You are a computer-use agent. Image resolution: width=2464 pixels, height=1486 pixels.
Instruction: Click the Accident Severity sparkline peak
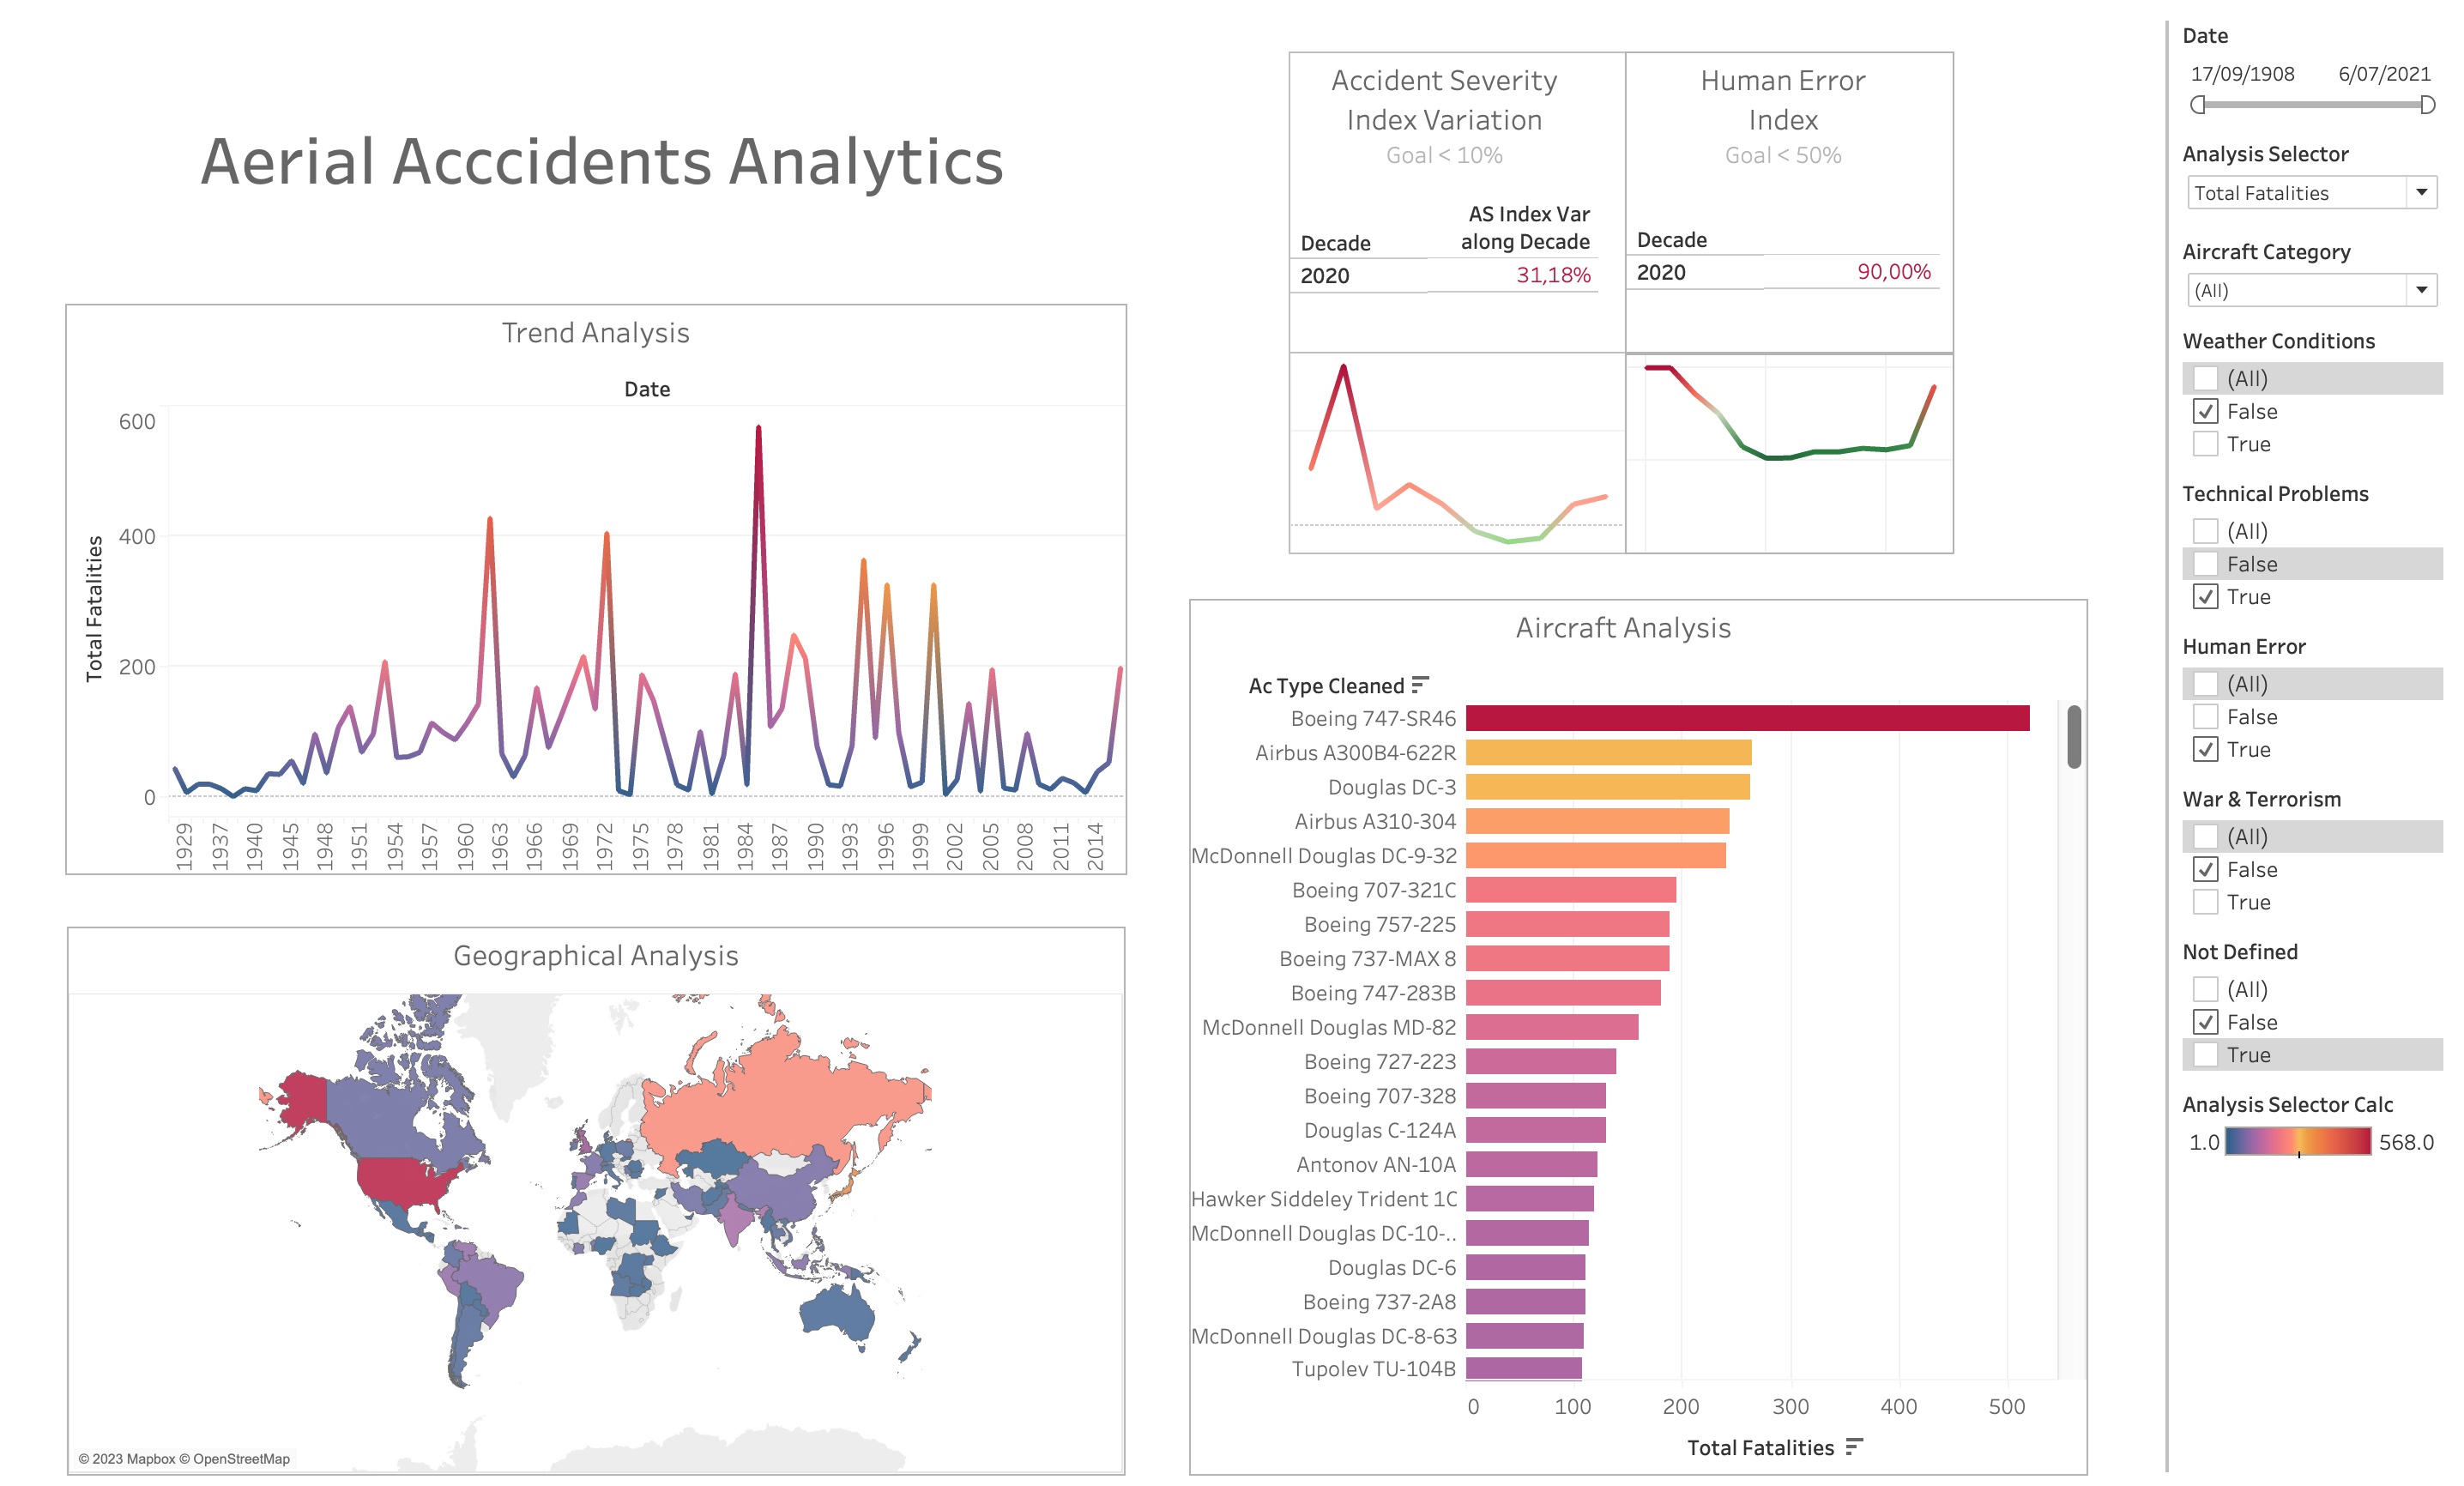pos(1343,368)
